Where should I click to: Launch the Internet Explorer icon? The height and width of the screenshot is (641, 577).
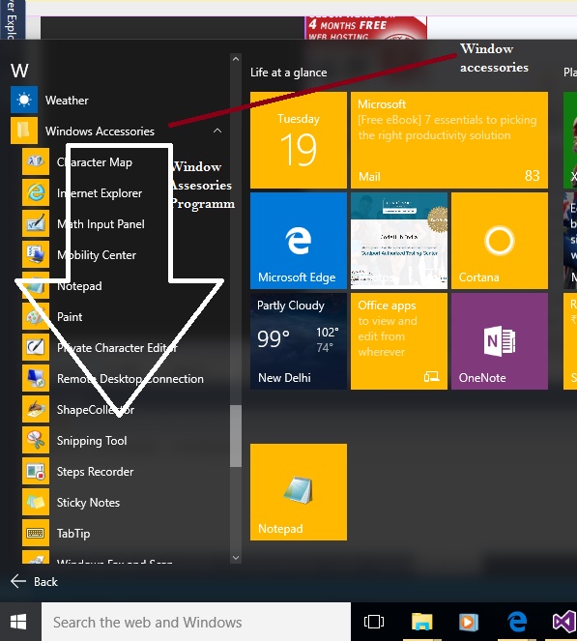36,192
